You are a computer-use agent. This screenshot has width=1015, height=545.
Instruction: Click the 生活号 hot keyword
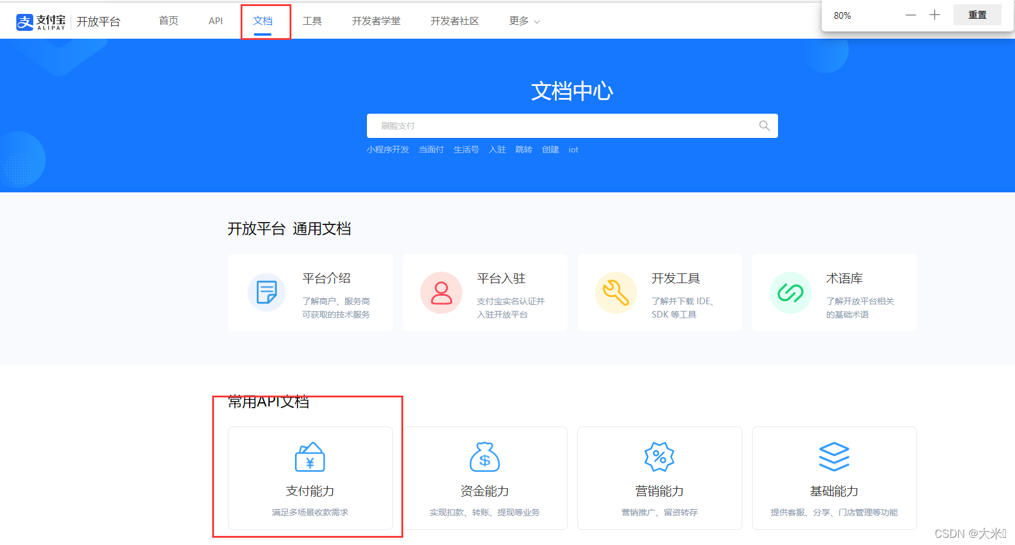466,149
